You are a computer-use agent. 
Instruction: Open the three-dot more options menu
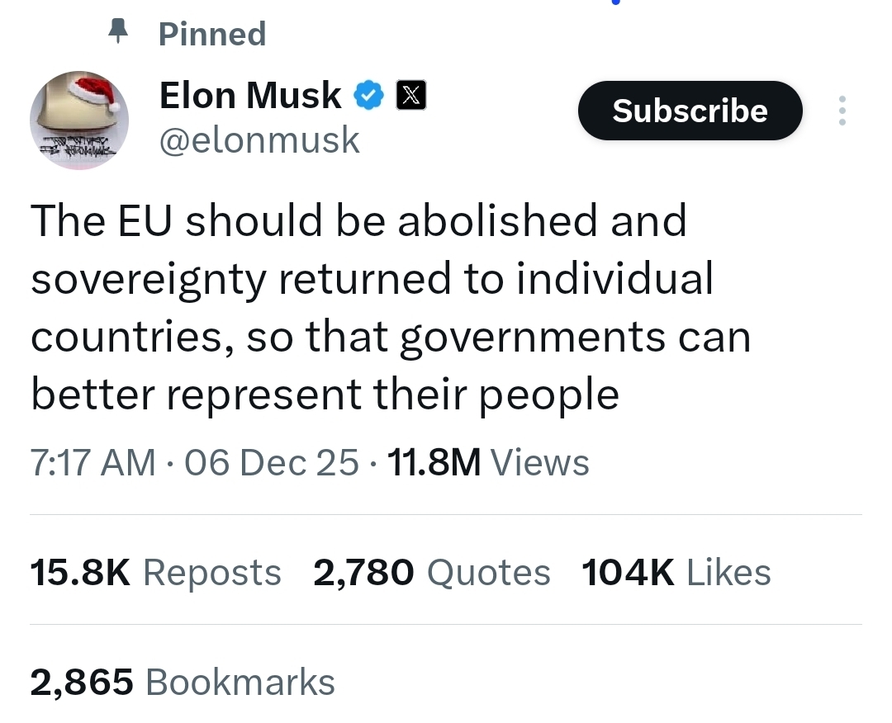tap(842, 111)
